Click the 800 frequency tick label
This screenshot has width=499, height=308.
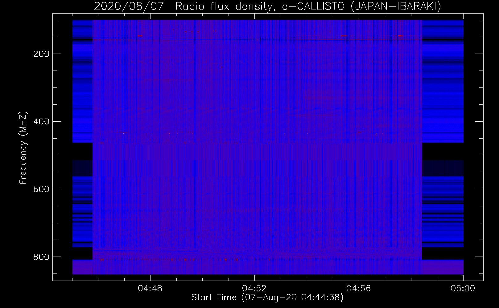click(41, 257)
